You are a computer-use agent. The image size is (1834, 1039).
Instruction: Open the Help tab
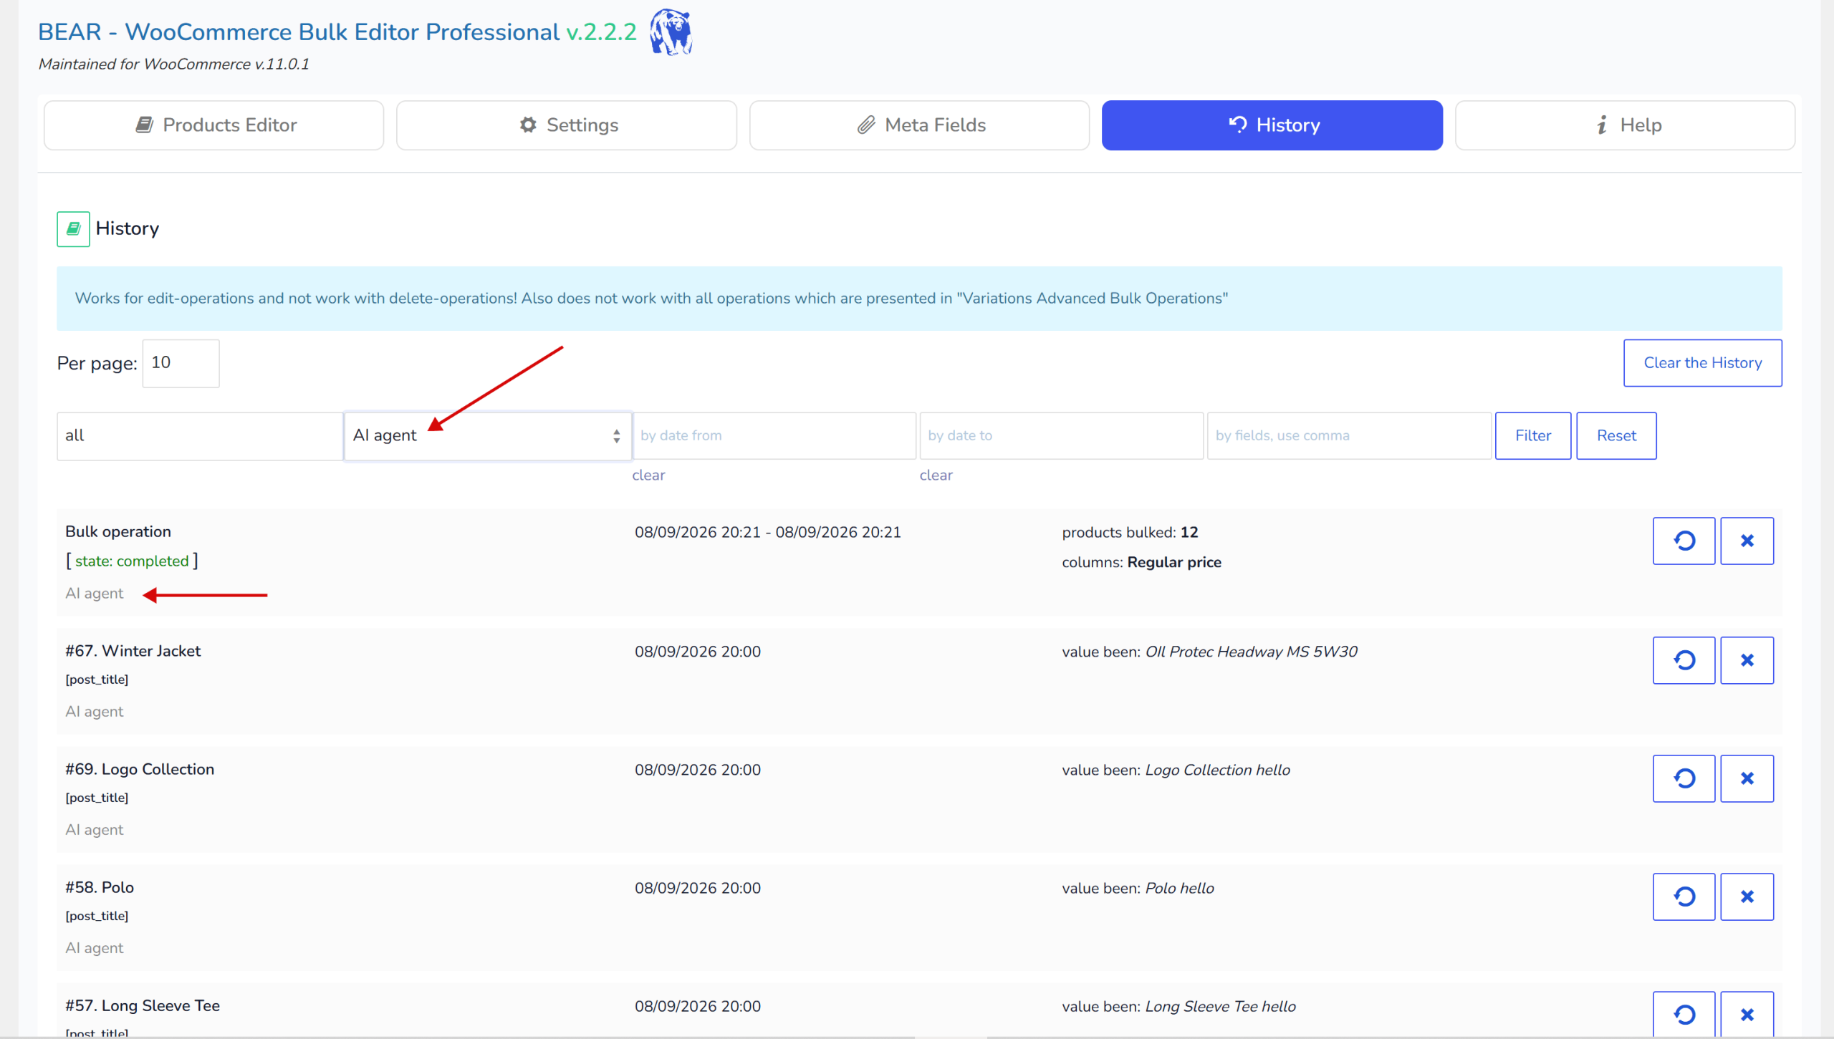(1625, 125)
